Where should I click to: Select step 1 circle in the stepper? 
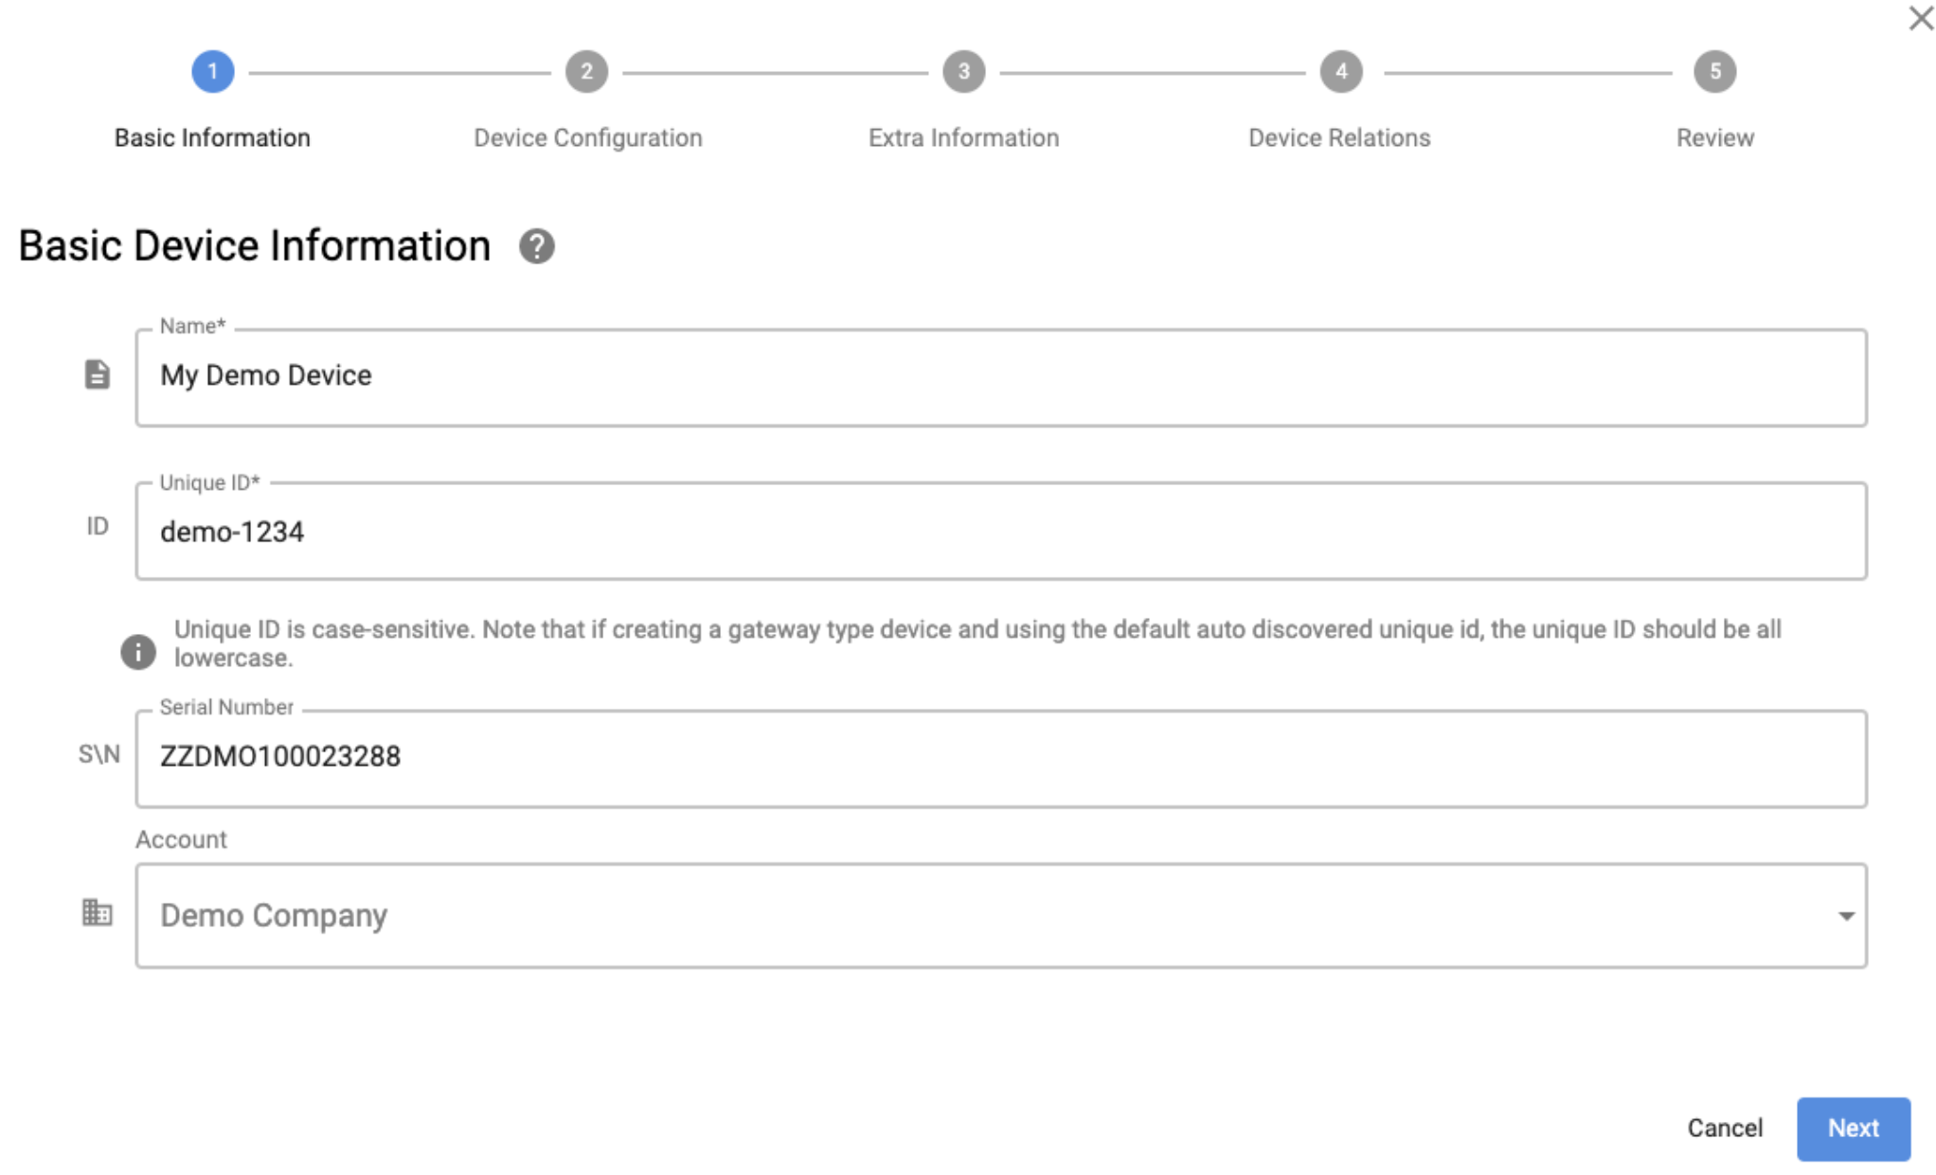(x=212, y=71)
